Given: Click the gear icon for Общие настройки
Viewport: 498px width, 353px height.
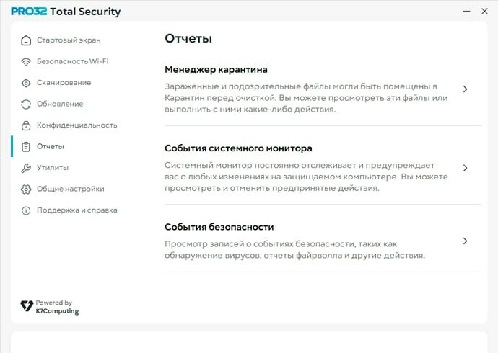Looking at the screenshot, I should pos(26,189).
